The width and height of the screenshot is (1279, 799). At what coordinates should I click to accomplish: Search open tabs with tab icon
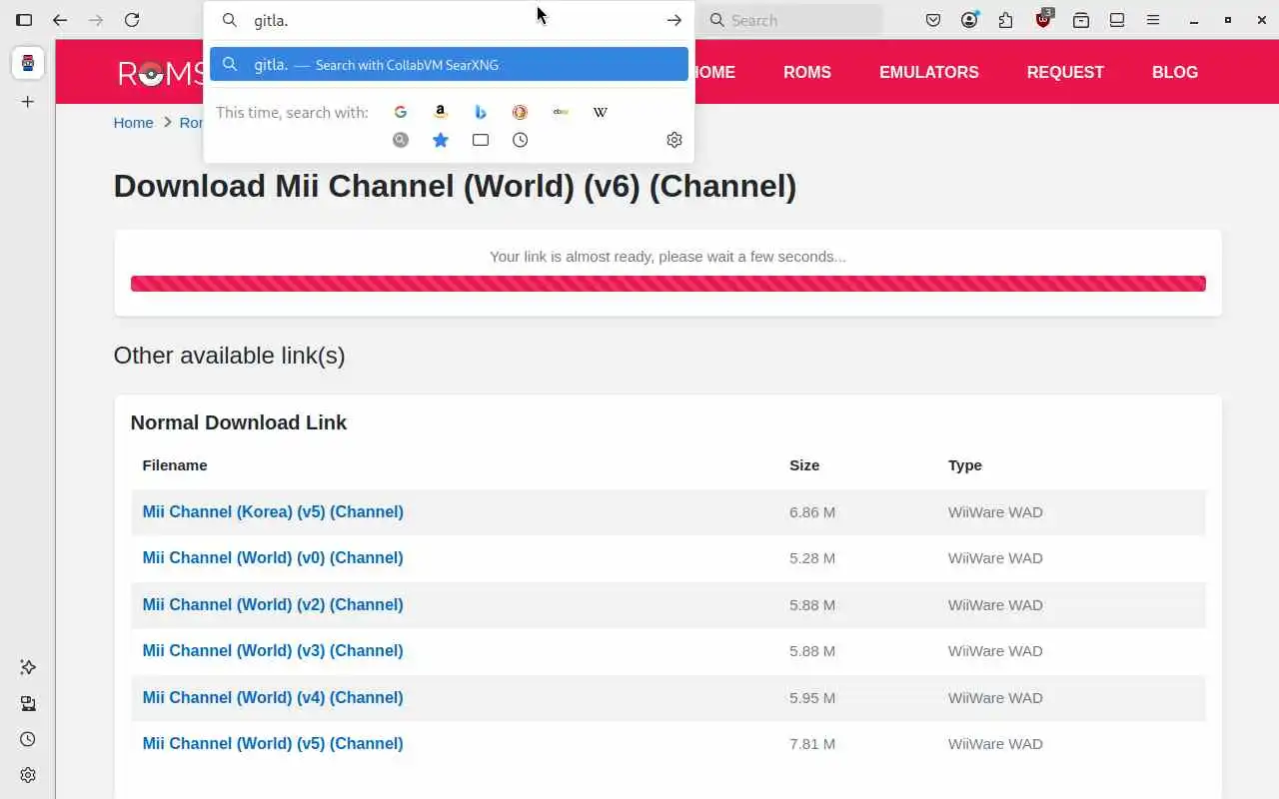pyautogui.click(x=481, y=140)
